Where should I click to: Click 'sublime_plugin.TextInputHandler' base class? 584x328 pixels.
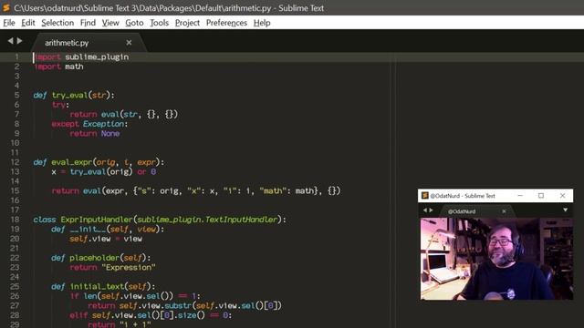(x=207, y=220)
